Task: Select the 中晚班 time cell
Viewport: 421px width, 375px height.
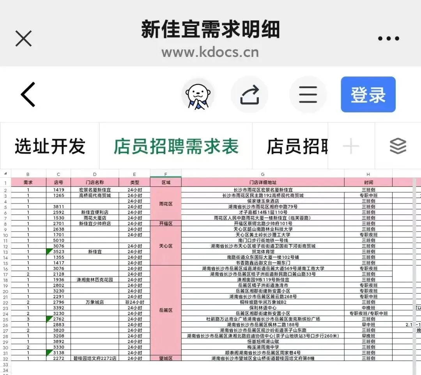Action: pyautogui.click(x=368, y=308)
